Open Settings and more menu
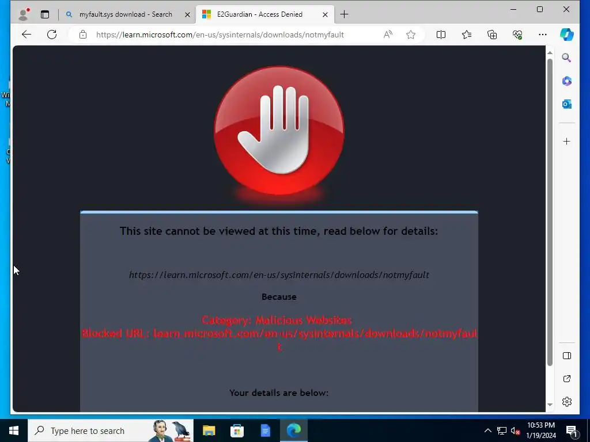 pos(543,35)
